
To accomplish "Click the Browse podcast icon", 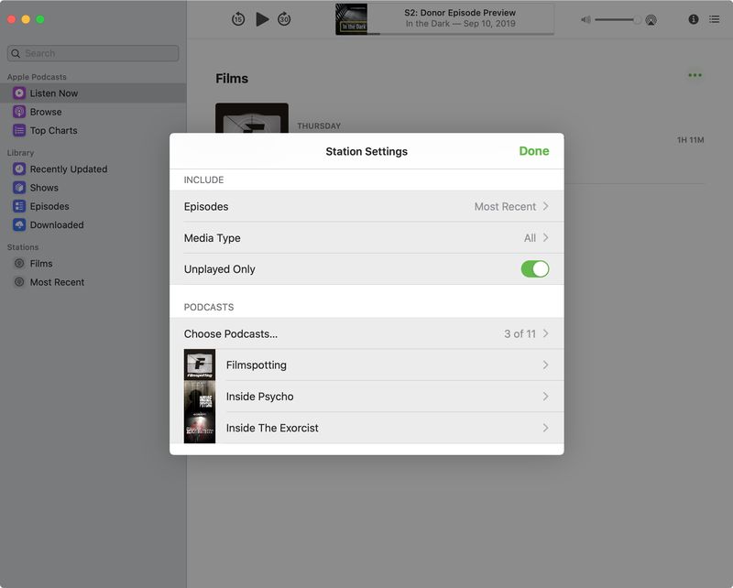I will (x=19, y=112).
